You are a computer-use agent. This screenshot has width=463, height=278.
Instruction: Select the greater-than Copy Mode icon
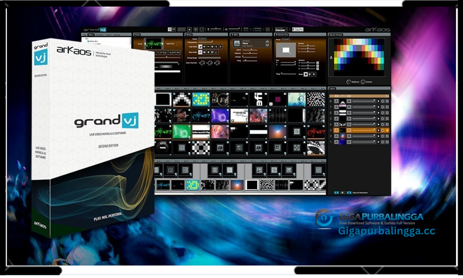[220, 47]
